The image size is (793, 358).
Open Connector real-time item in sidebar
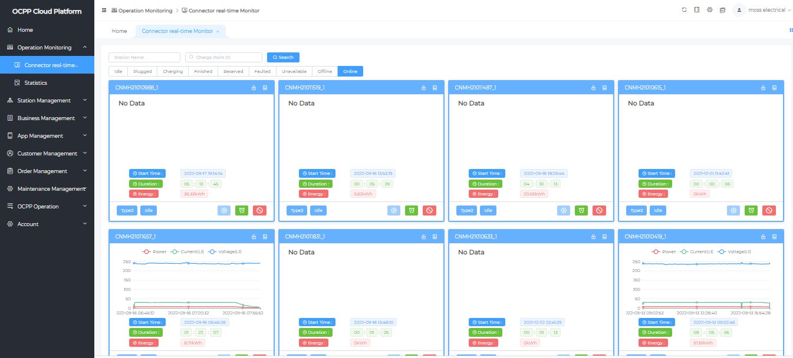[x=47, y=65]
